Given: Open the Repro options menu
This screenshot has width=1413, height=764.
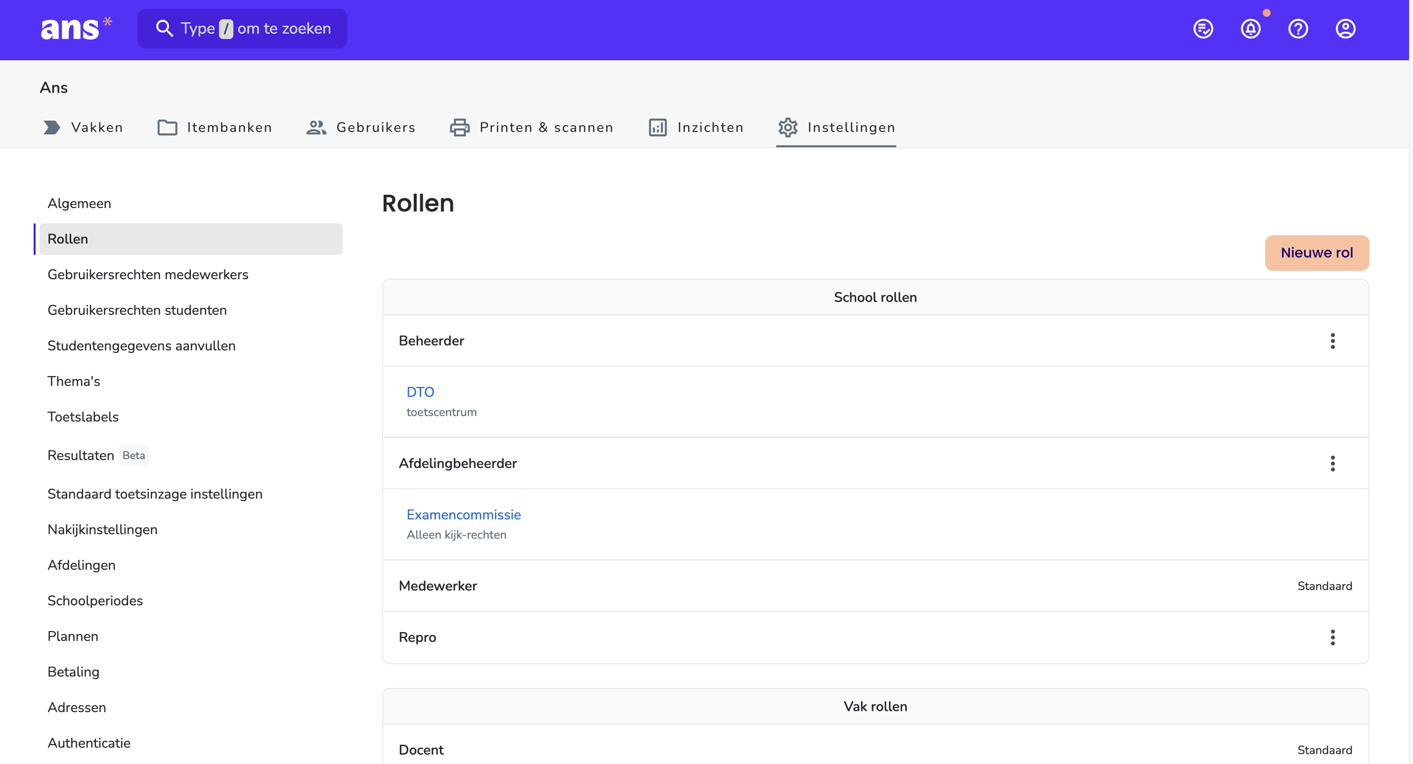Looking at the screenshot, I should click(1332, 637).
